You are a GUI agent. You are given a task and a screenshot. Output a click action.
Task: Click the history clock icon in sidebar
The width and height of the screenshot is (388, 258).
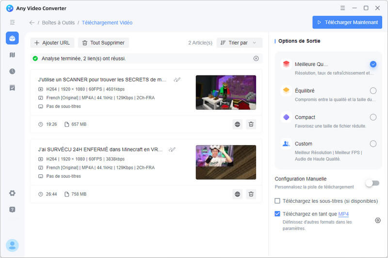pos(12,71)
